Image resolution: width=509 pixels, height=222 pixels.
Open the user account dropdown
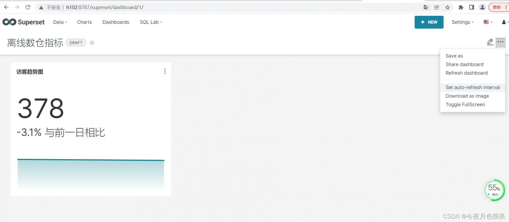pos(504,22)
